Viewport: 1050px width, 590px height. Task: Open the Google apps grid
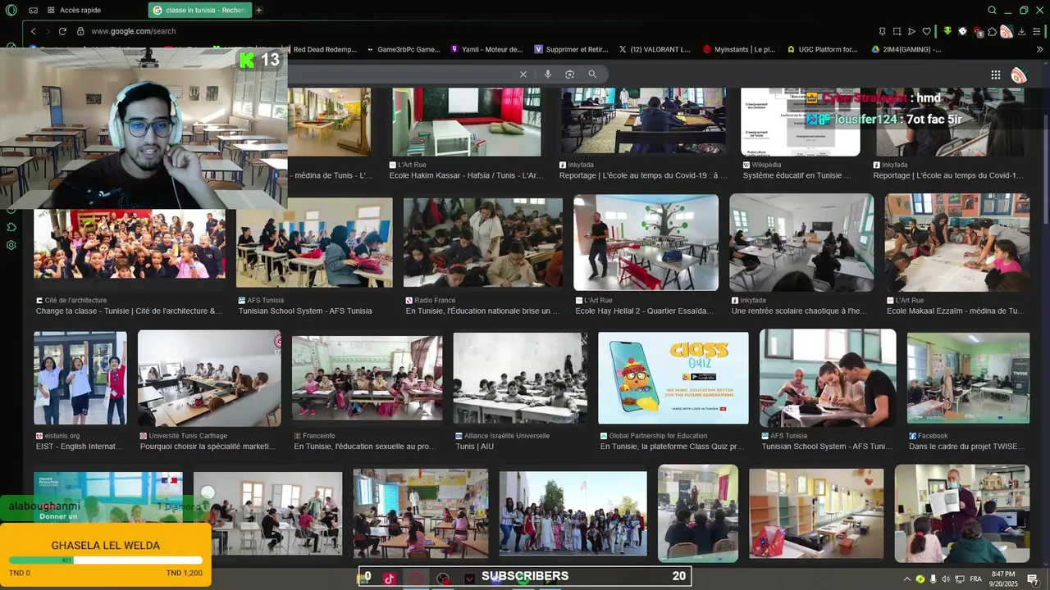996,75
